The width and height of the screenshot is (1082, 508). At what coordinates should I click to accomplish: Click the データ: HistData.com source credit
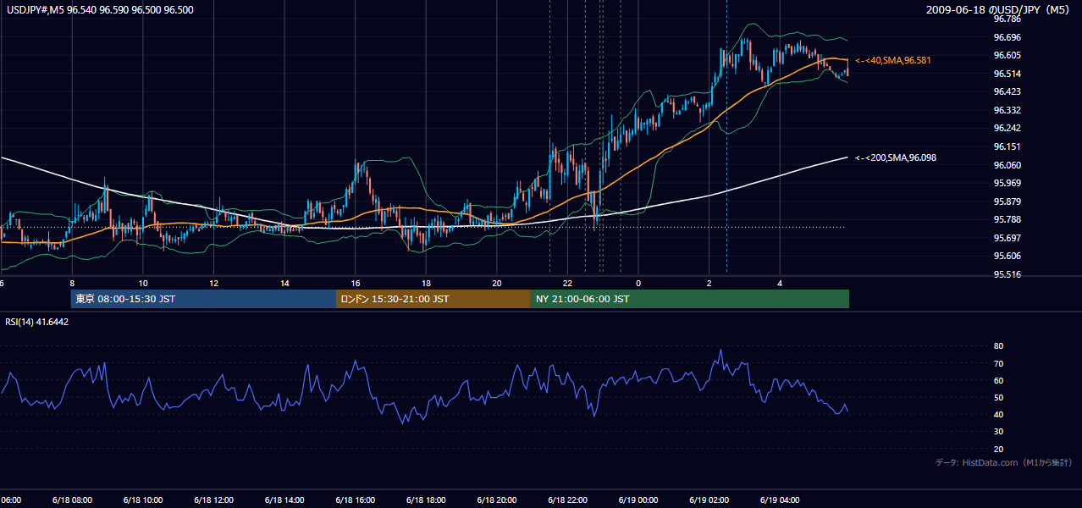(x=1003, y=462)
